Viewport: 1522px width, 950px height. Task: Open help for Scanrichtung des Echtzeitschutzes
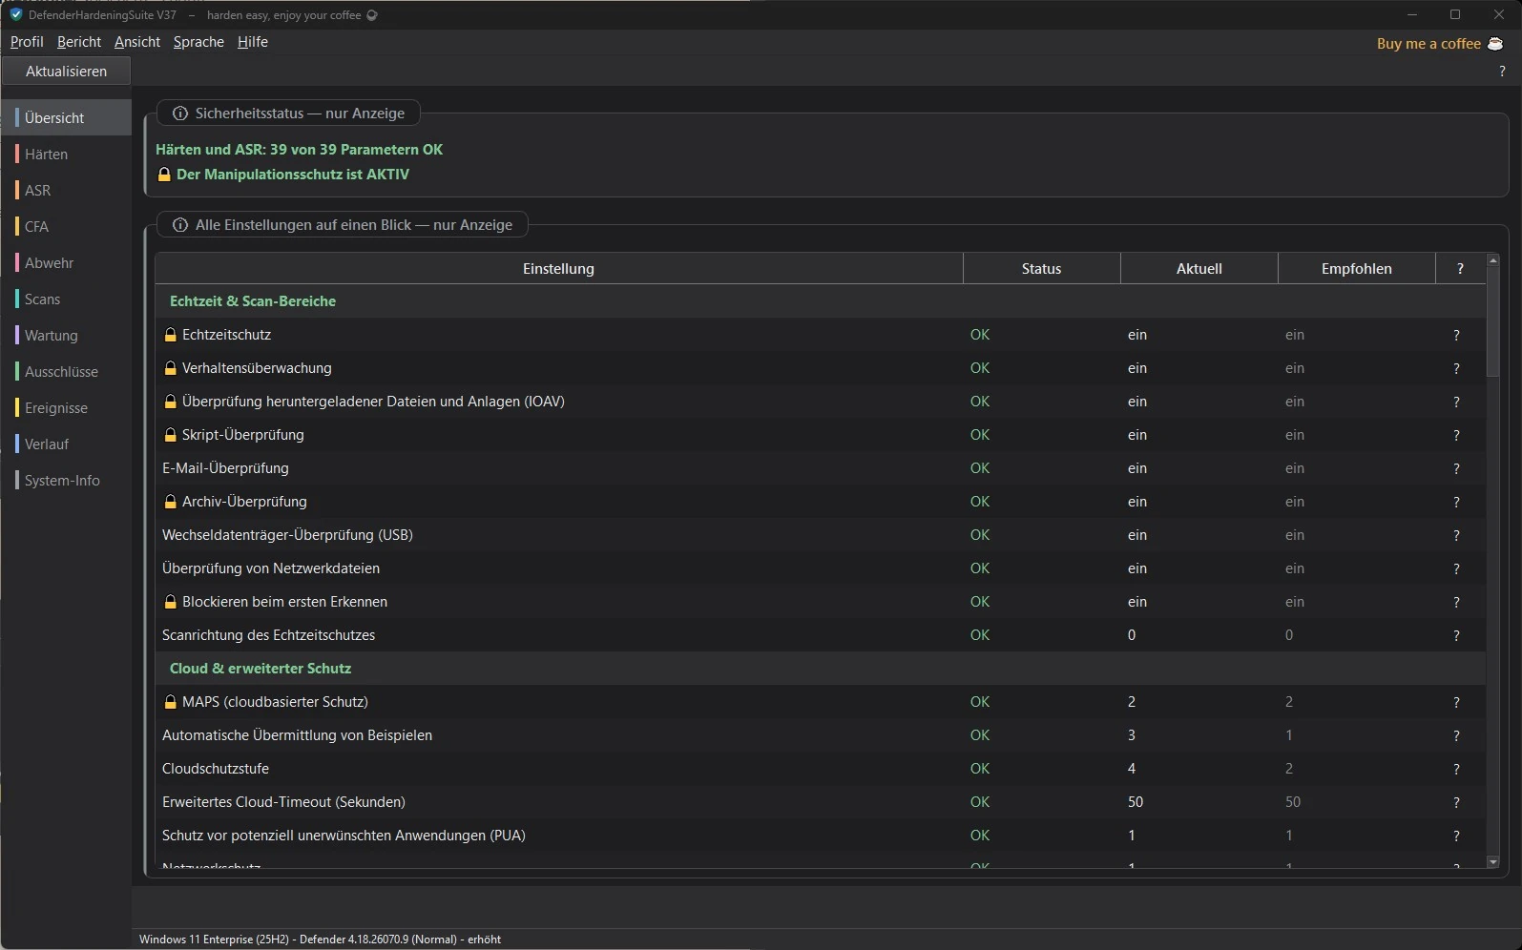point(1456,635)
